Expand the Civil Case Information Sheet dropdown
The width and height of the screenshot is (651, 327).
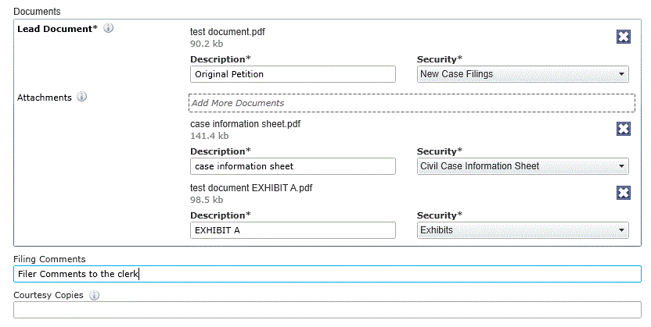pos(523,166)
